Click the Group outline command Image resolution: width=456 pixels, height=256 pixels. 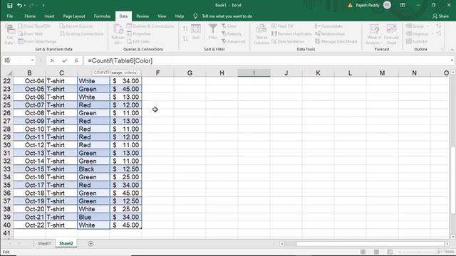(x=415, y=26)
